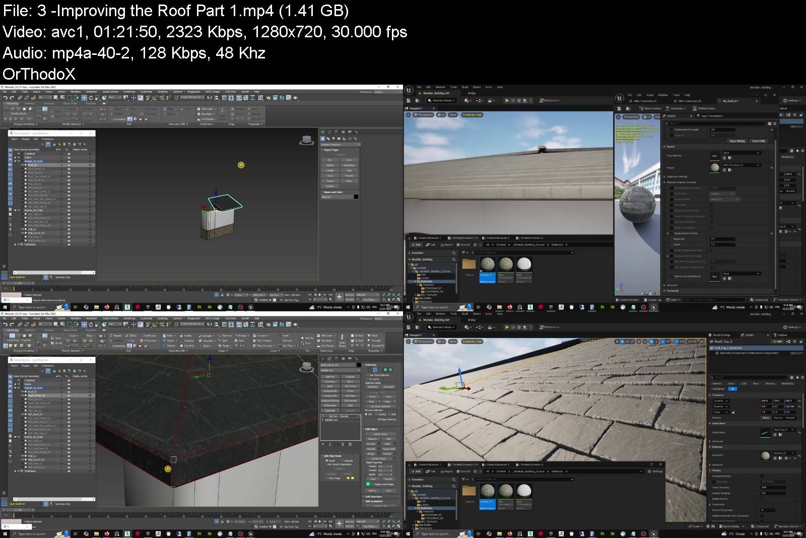The width and height of the screenshot is (806, 538).
Task: Use selected asset for Parent material
Action: pyautogui.click(x=725, y=170)
